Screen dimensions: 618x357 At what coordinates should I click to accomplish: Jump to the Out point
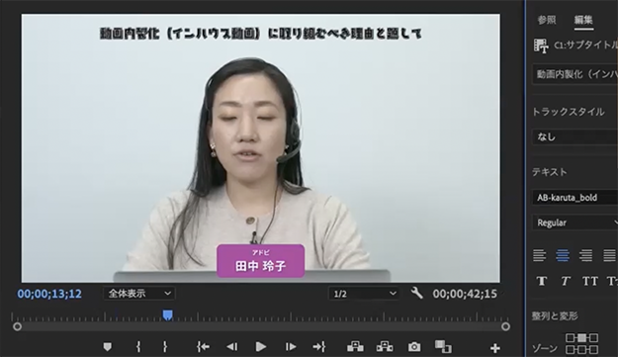click(318, 347)
